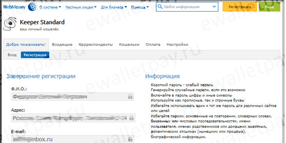Open the О системе dropdown menu
Screen dimensions: 286x143
point(50,7)
